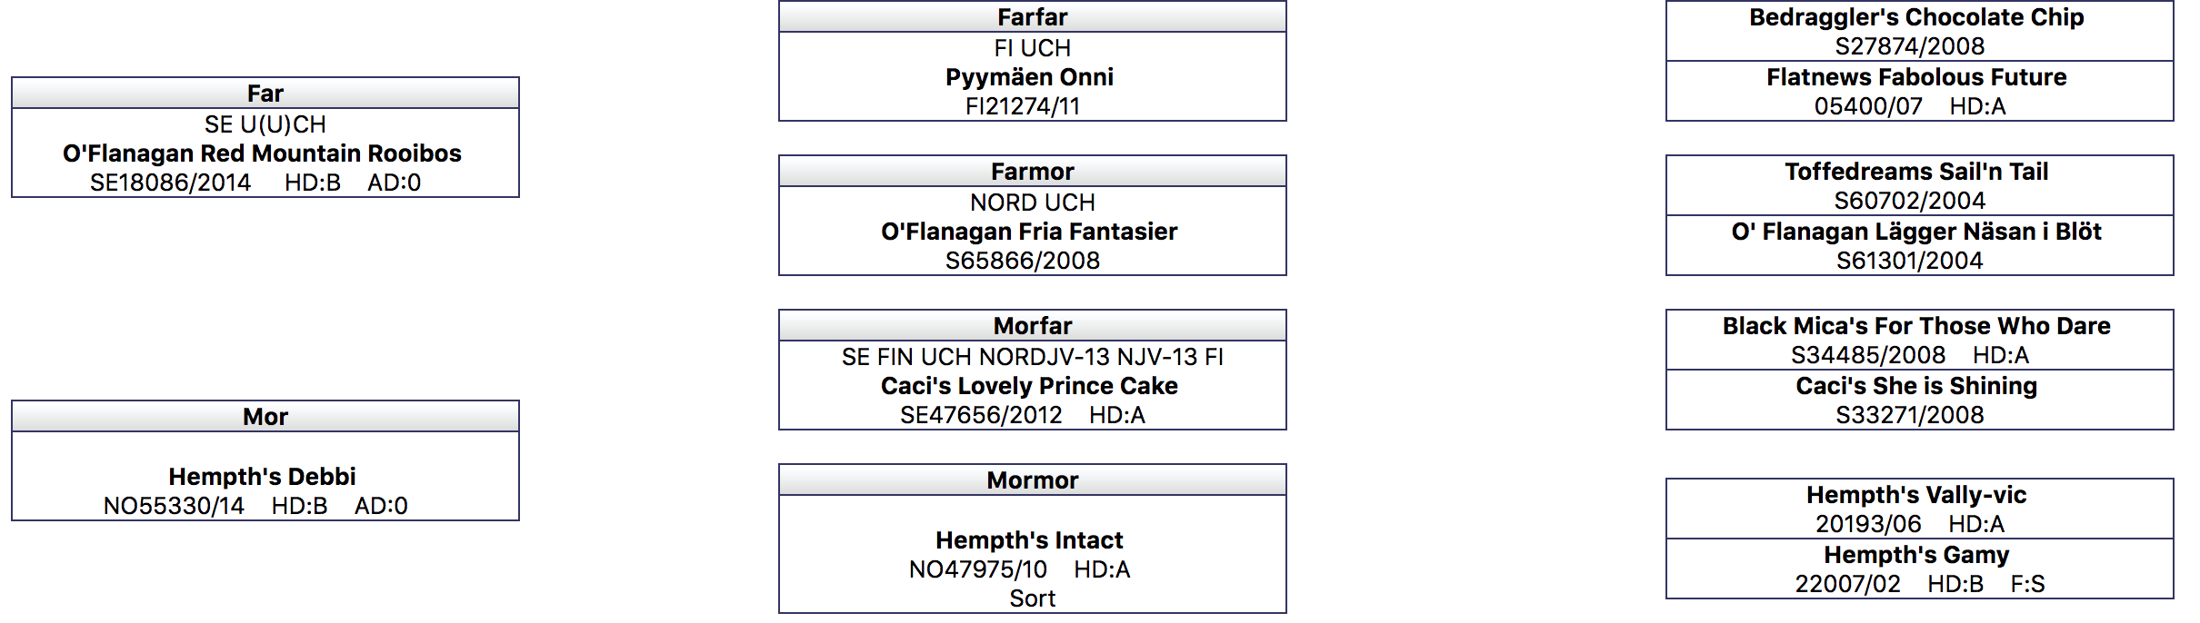2200x623 pixels.
Task: Open O' Flanagan Lägger Näsan i Blöt
Action: click(x=1916, y=232)
